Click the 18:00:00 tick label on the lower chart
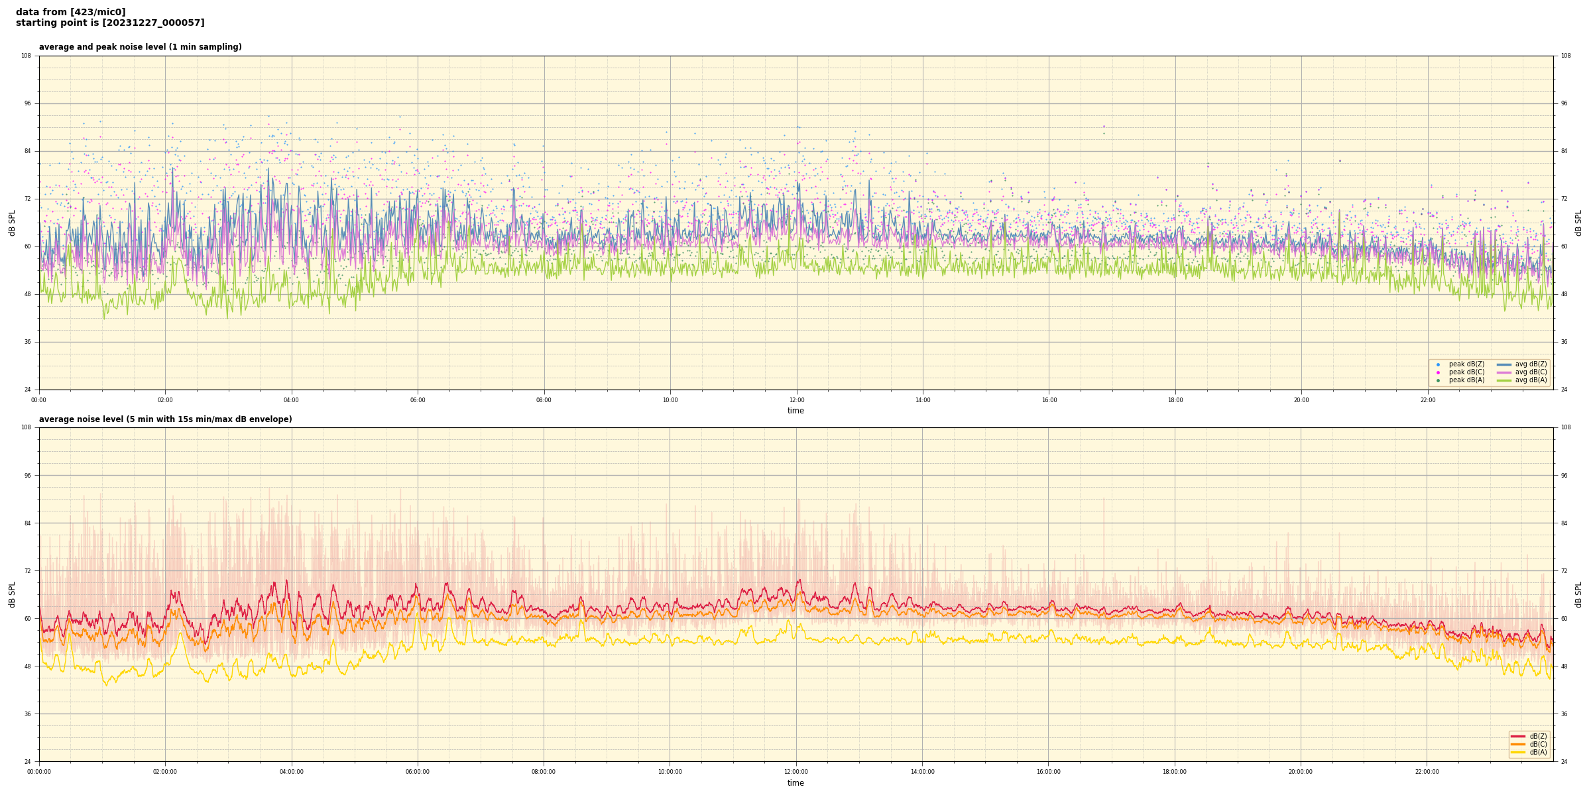The height and width of the screenshot is (795, 1591). click(1175, 772)
